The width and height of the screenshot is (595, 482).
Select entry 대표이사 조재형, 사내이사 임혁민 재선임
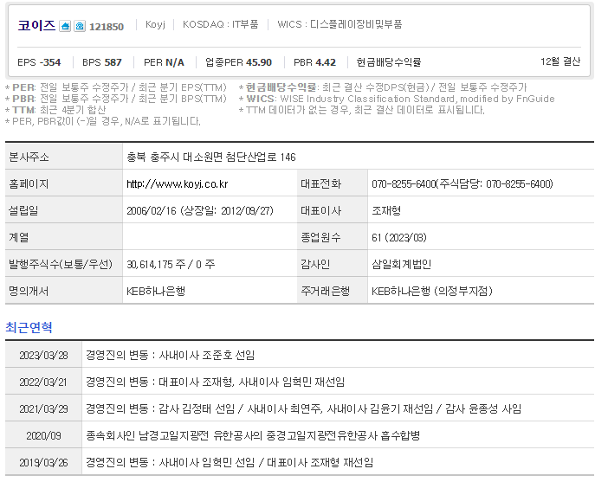251,382
